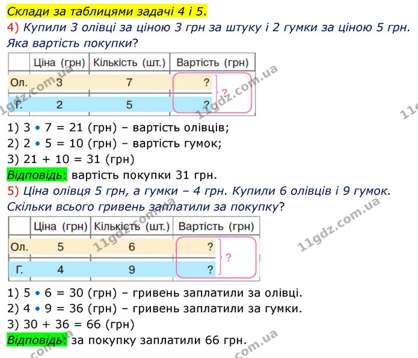The width and height of the screenshot is (418, 358).
Task: Click the line '1) 3 • 7 = 21 (грн)'
Action: (62, 128)
